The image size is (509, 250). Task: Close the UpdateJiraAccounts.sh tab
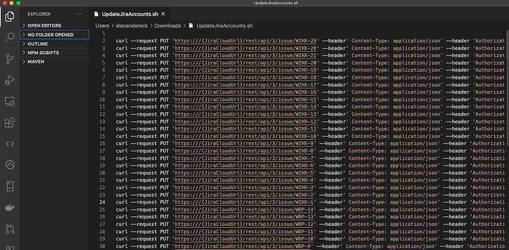(x=163, y=14)
